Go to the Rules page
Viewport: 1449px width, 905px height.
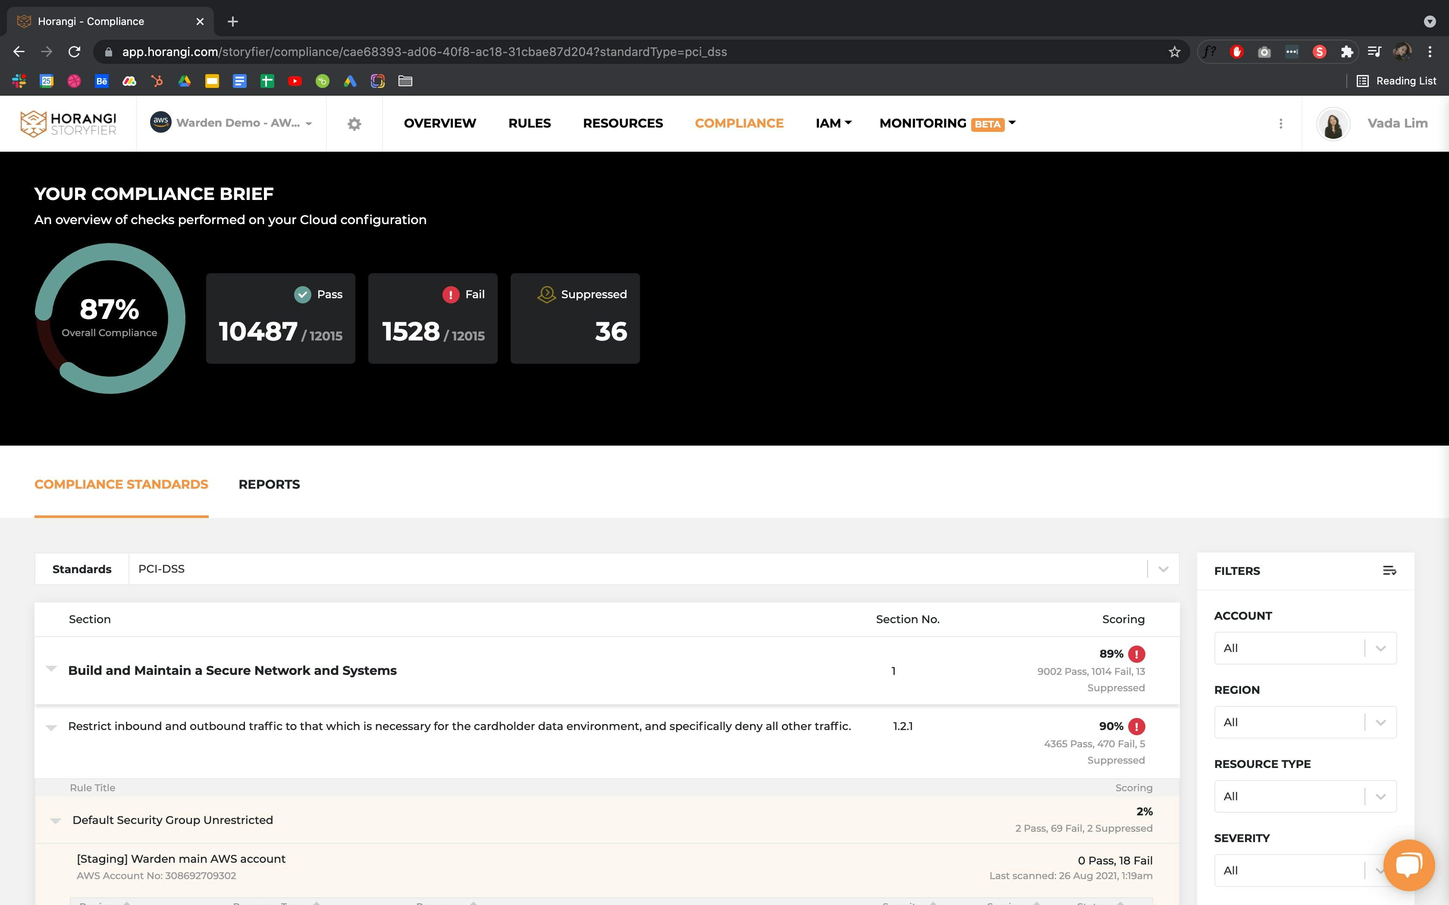pyautogui.click(x=529, y=123)
